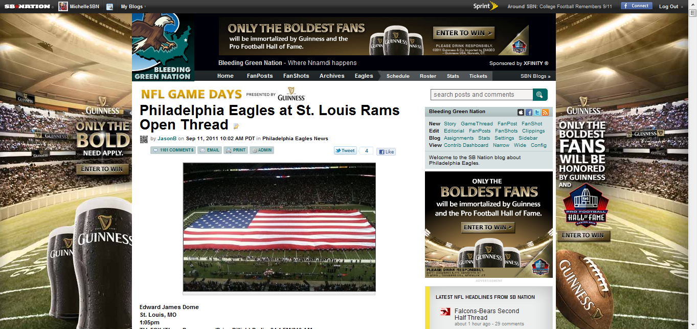
Task: Click the tweet count bubble showing 4
Action: (367, 150)
